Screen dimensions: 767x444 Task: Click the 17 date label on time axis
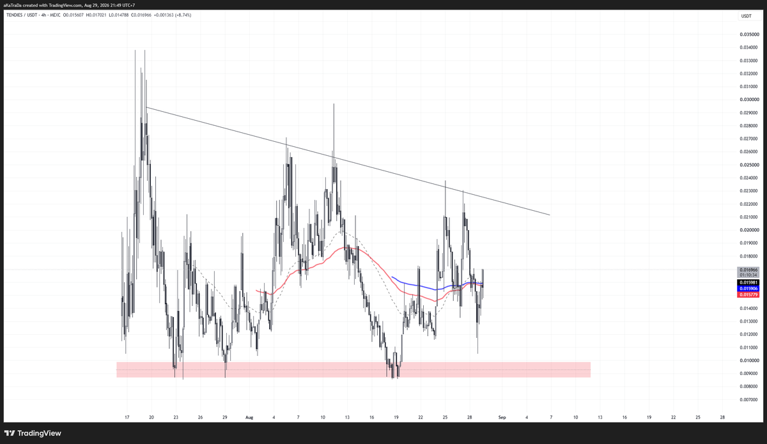127,417
